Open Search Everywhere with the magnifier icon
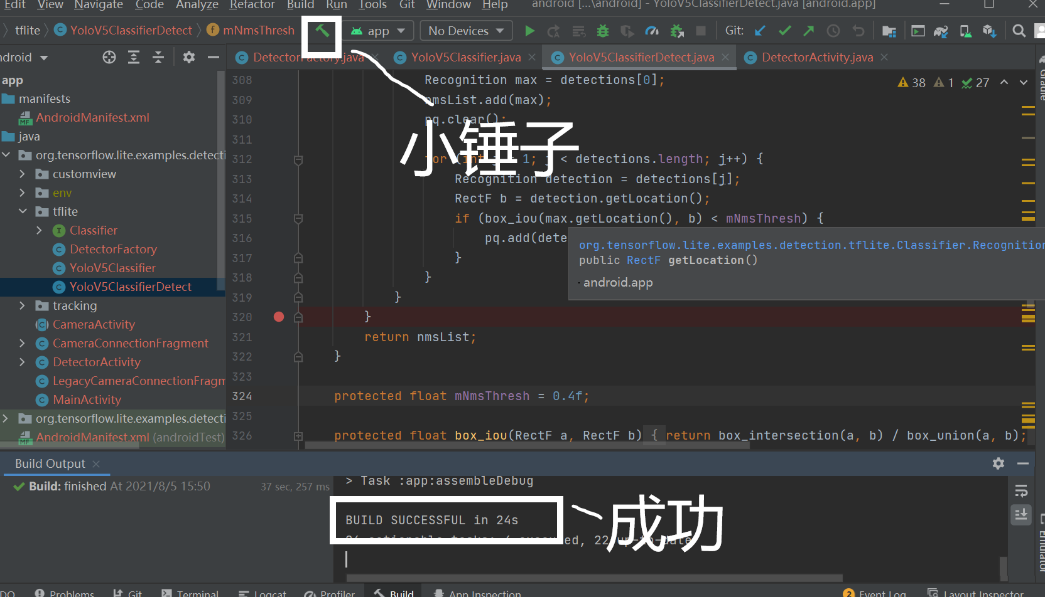This screenshot has width=1045, height=597. click(1019, 30)
